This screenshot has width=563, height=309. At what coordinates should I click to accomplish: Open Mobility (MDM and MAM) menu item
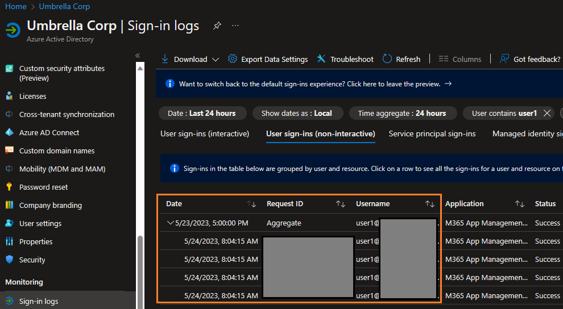tap(62, 169)
